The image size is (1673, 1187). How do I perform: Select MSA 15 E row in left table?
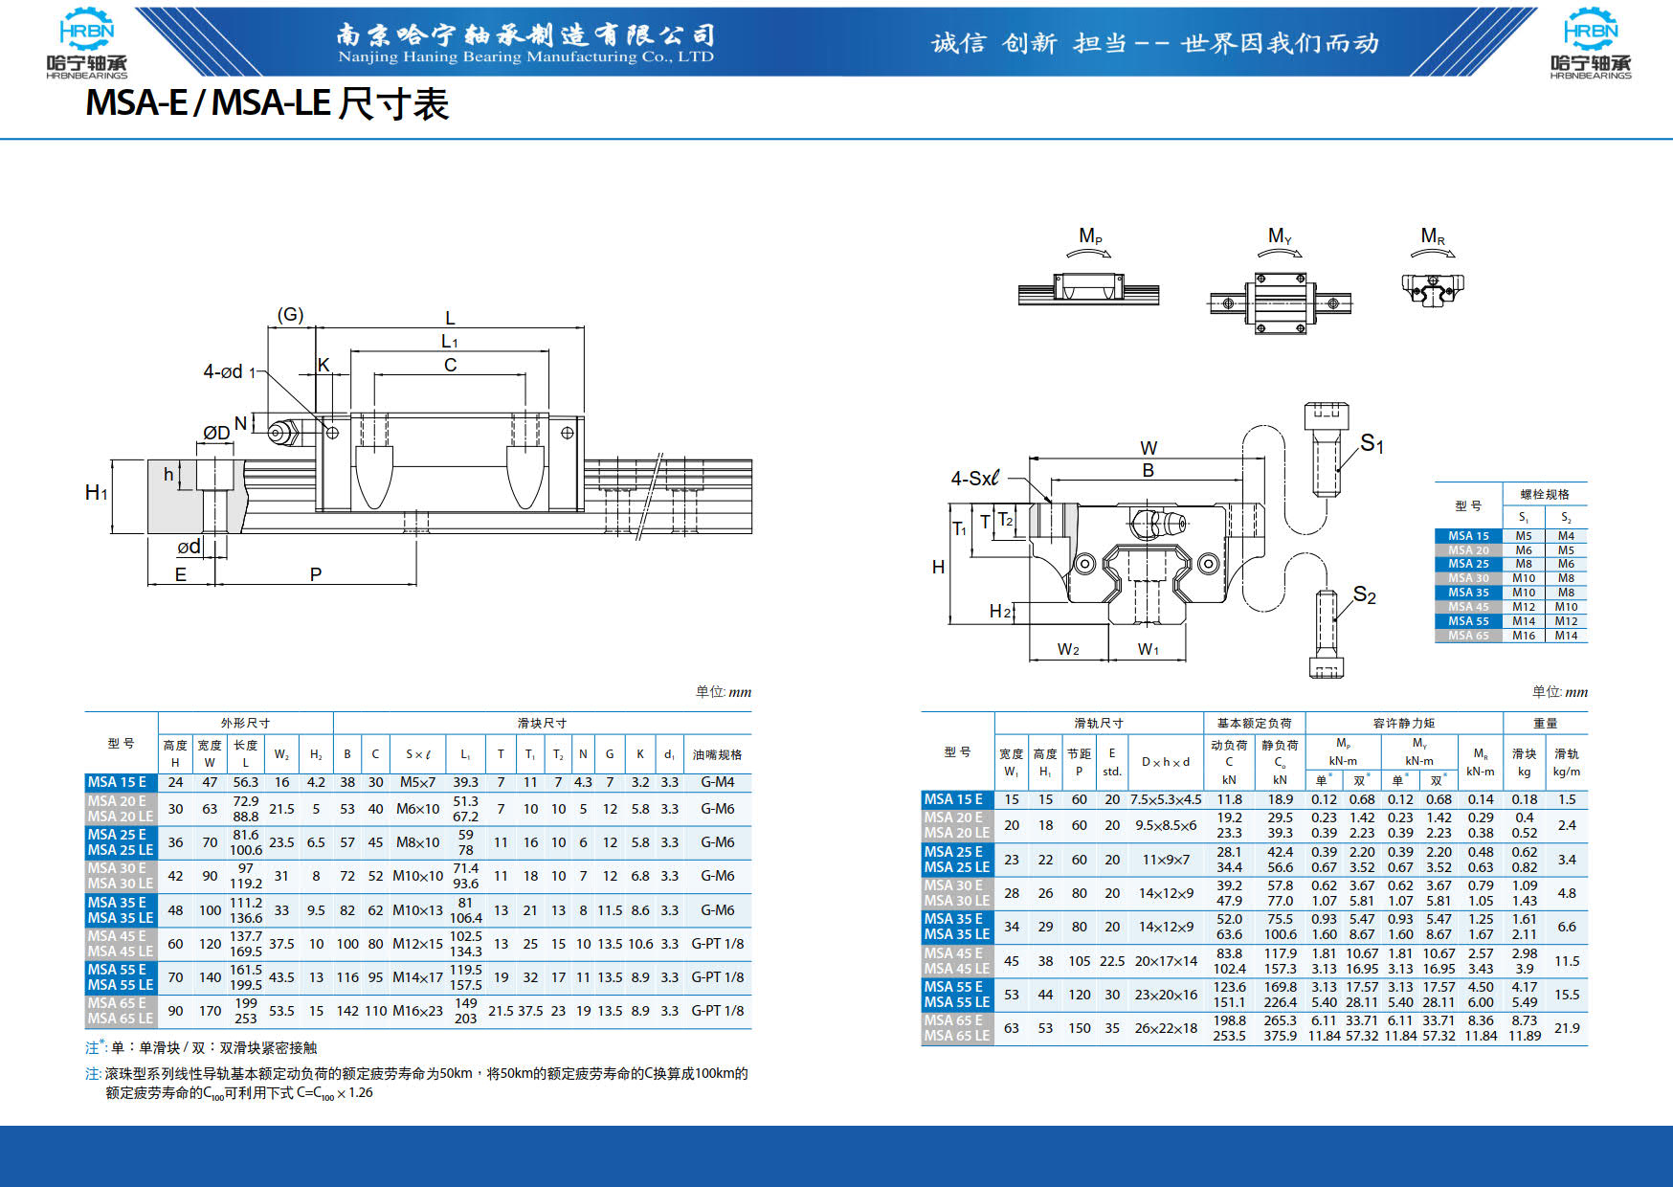tap(418, 782)
